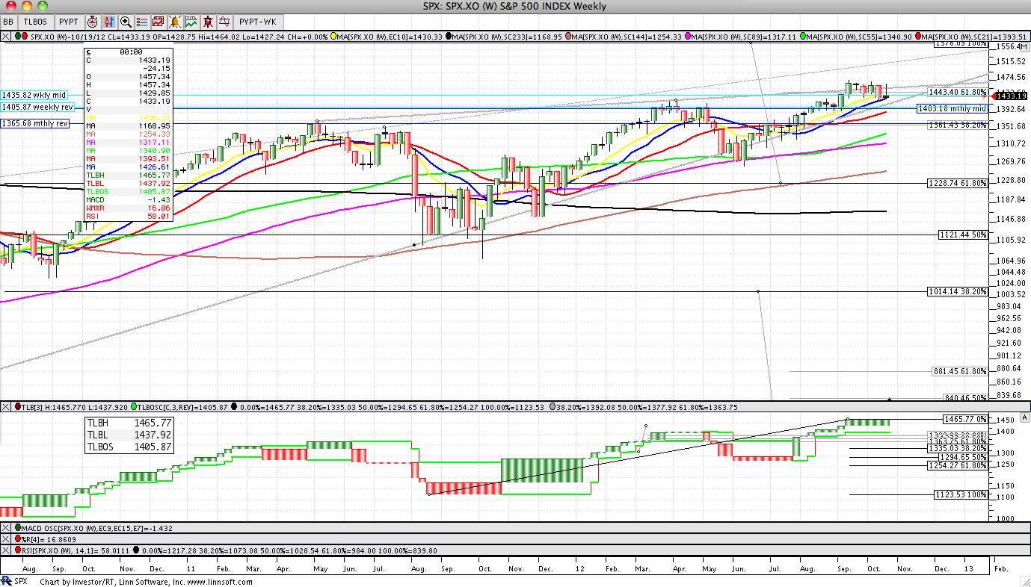Close the TLB[3] line break pane
This screenshot has height=587, width=1031.
tap(7, 407)
